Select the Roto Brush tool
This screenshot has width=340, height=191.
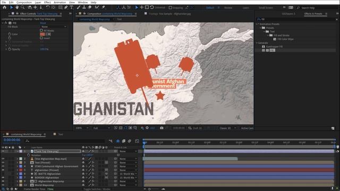(97, 7)
